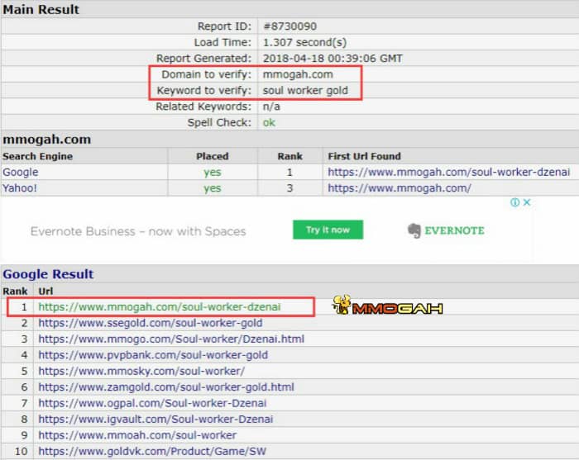Click the ad info icon
Screen dimensions: 579x460
(514, 202)
